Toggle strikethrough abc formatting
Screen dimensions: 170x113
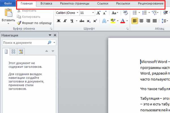tap(82, 21)
